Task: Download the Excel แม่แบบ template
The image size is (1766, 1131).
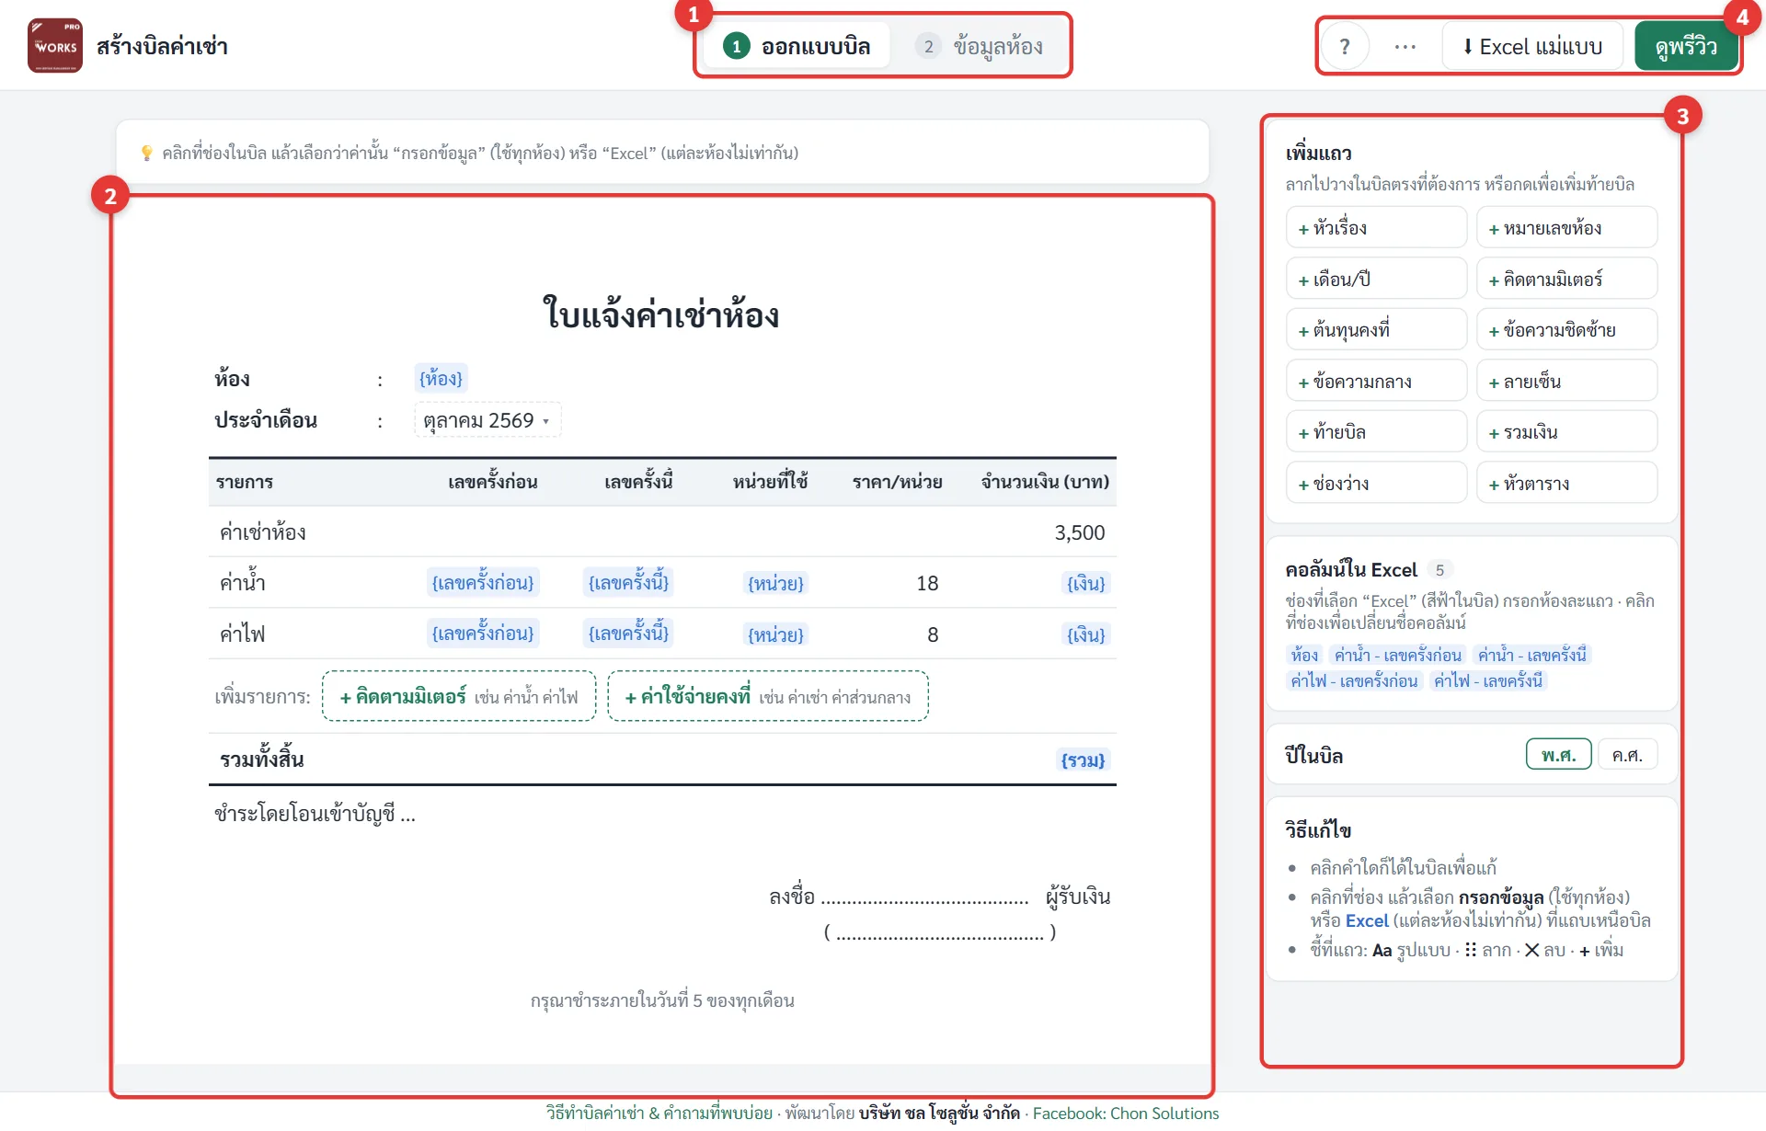Action: [x=1531, y=46]
